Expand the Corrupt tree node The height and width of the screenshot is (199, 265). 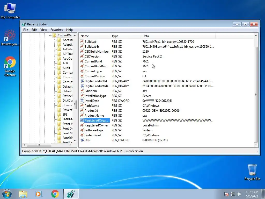[x=55, y=82]
